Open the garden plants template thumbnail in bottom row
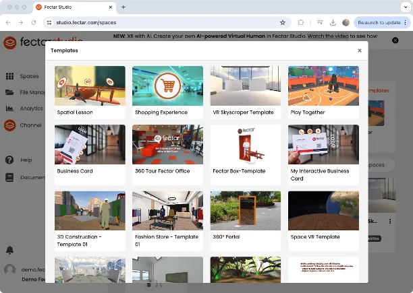413x293 pixels. (246, 270)
